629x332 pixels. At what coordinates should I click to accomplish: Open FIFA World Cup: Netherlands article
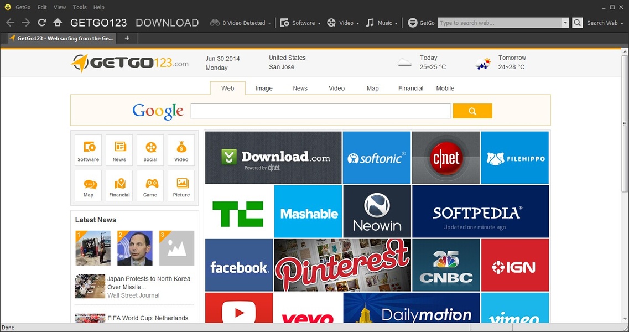coord(148,318)
